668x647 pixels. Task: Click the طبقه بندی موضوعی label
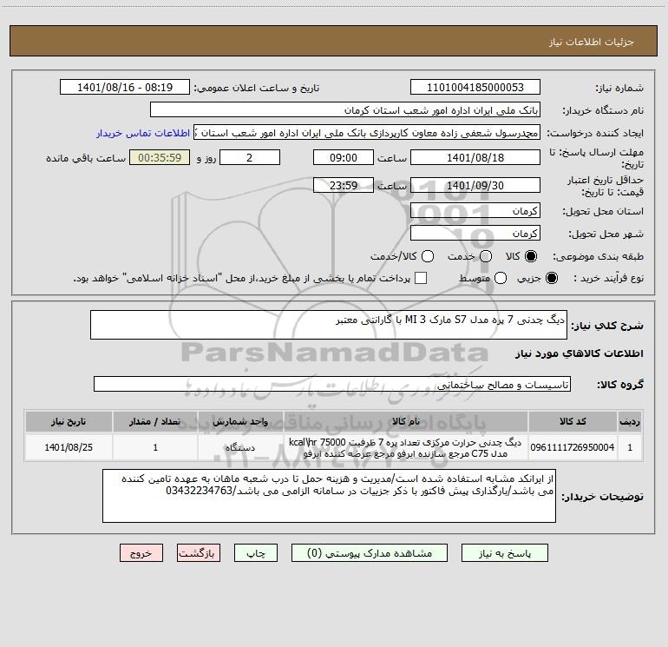(598, 256)
